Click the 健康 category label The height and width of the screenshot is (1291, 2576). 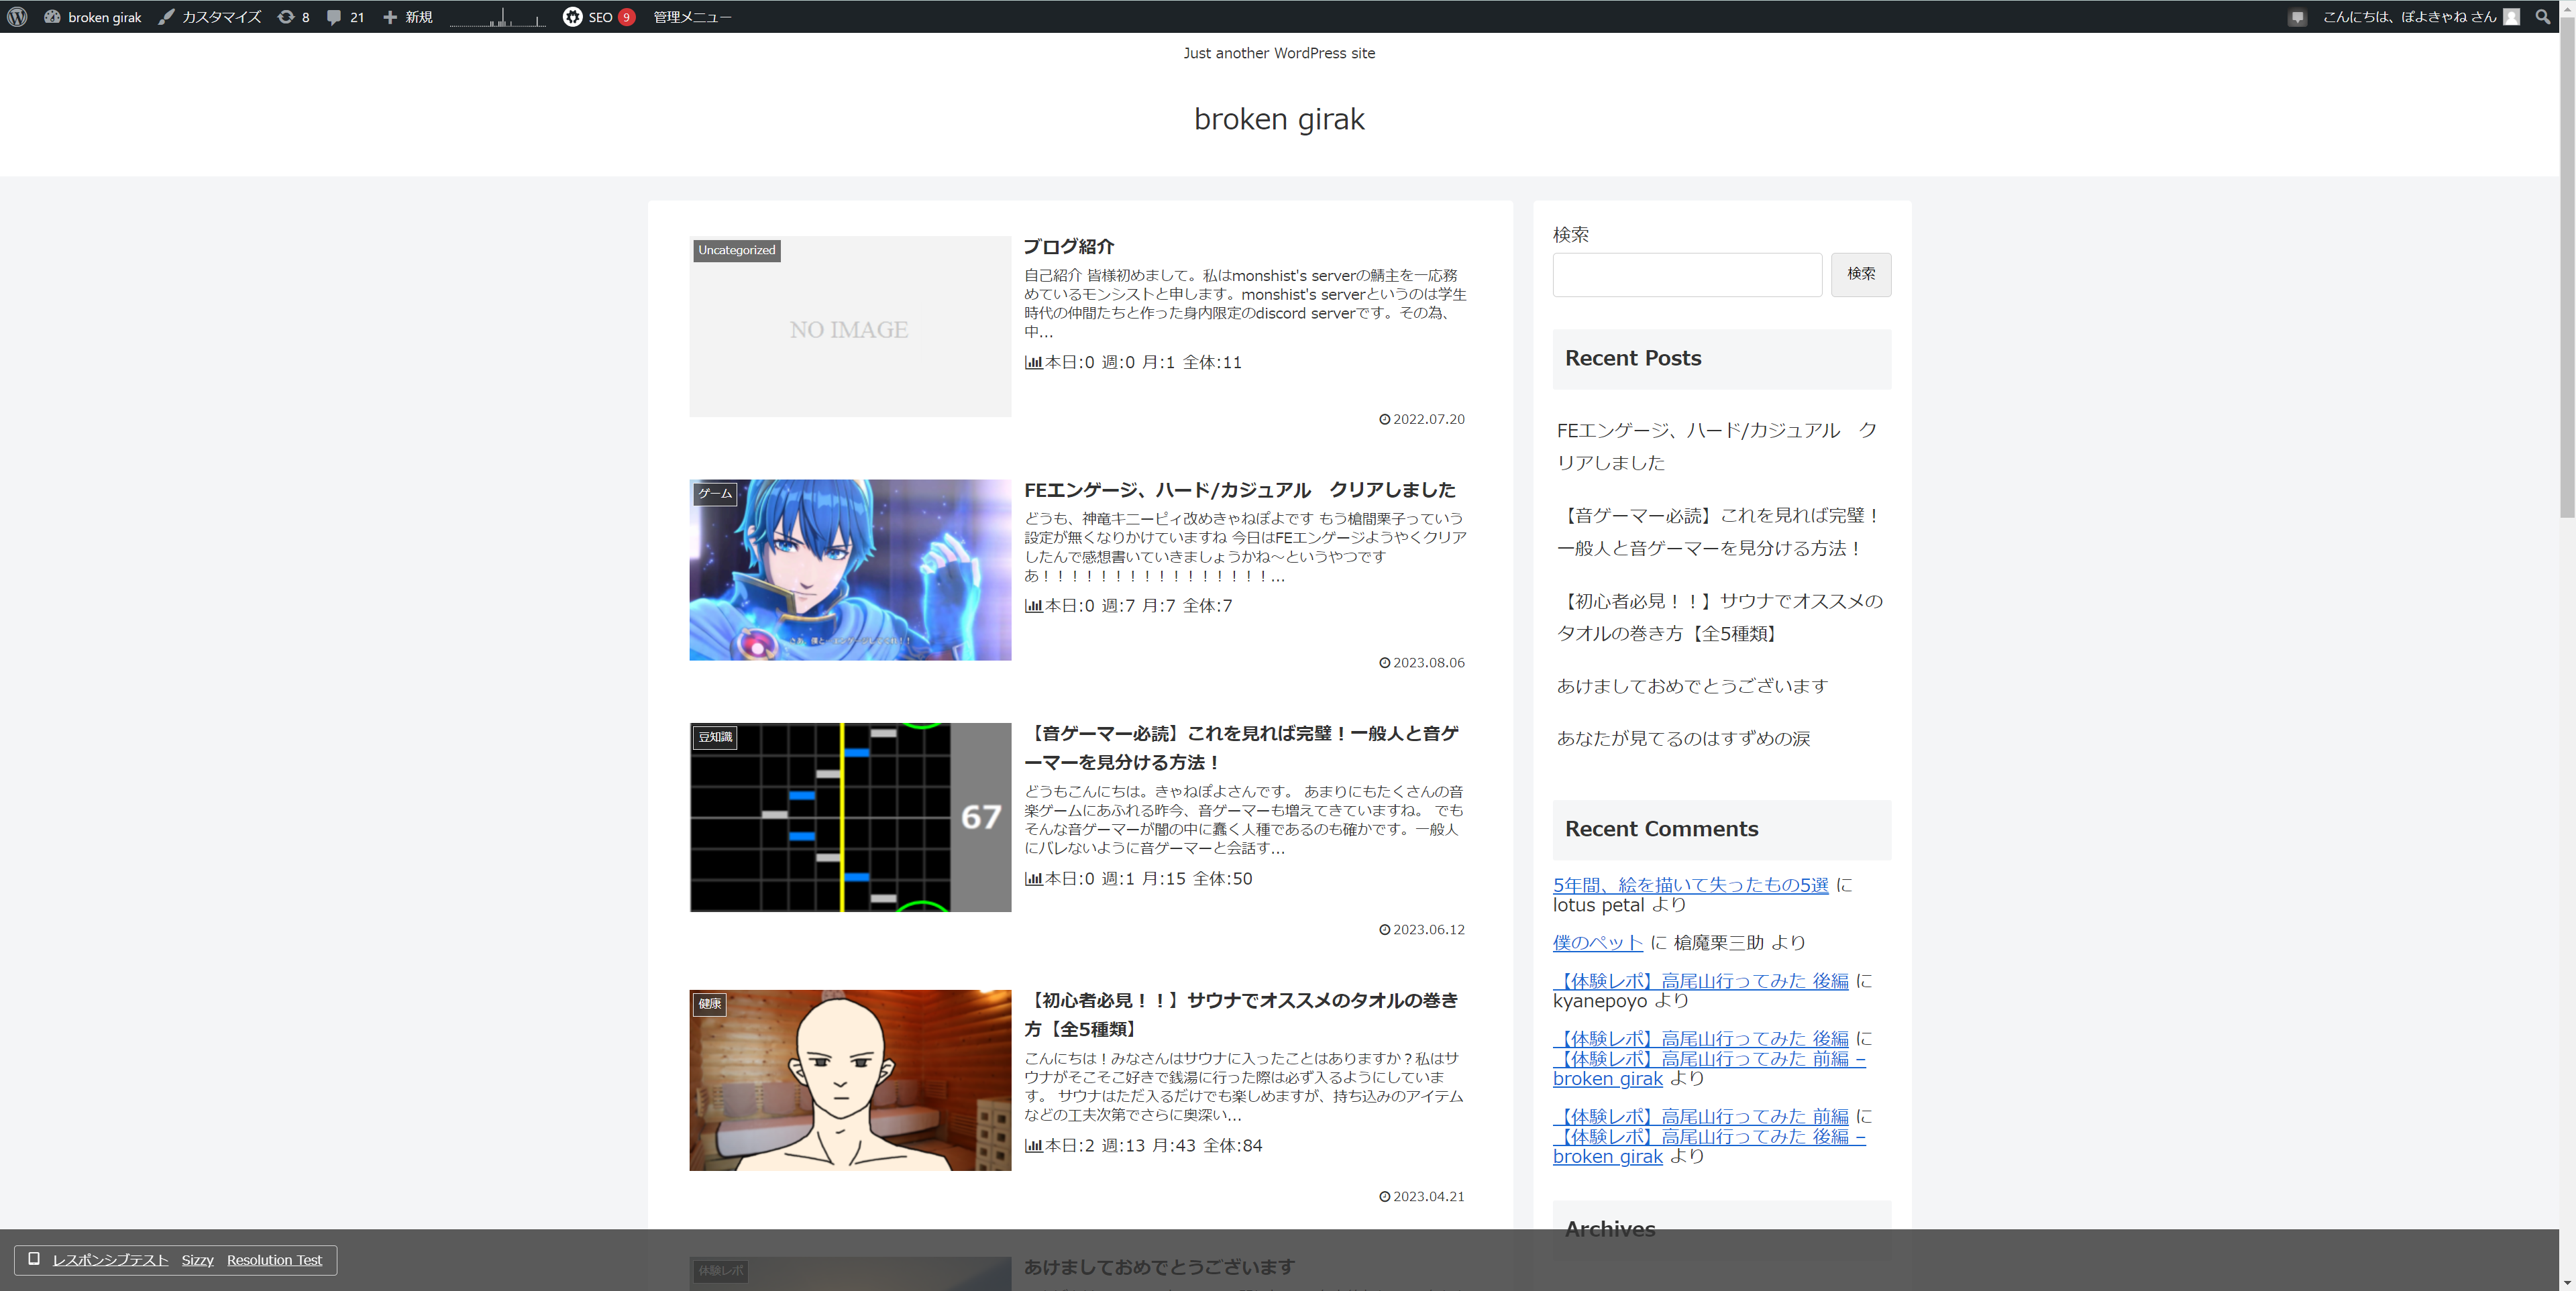click(x=709, y=1004)
